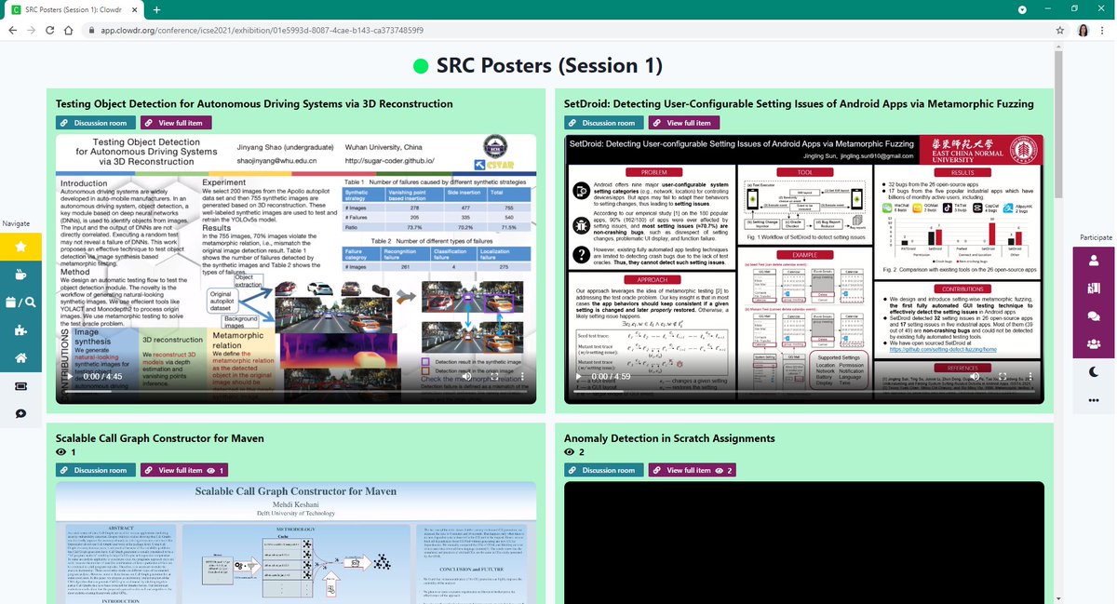Open the chat bubbles icon in Participate
The width and height of the screenshot is (1117, 604).
tap(1094, 316)
